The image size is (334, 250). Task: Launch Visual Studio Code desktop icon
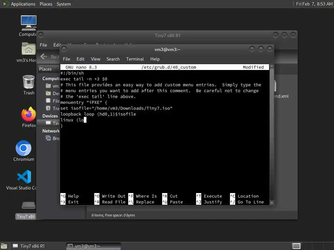(24, 177)
